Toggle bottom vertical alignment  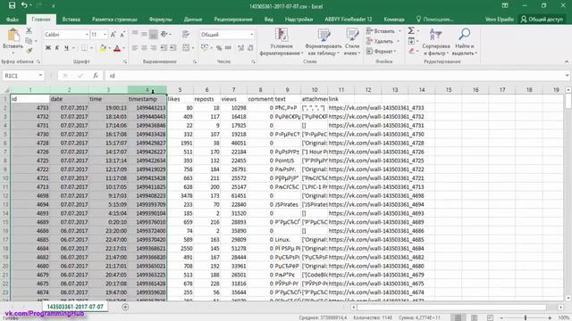(154, 34)
